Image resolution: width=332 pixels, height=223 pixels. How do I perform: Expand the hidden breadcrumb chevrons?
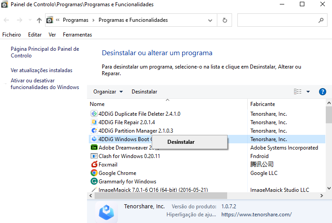click(58, 20)
